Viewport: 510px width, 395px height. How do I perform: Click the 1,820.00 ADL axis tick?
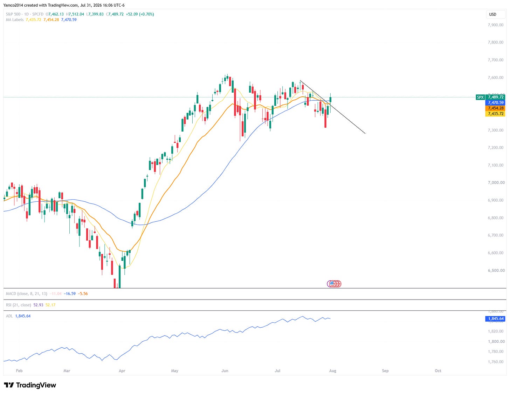tap(496, 331)
